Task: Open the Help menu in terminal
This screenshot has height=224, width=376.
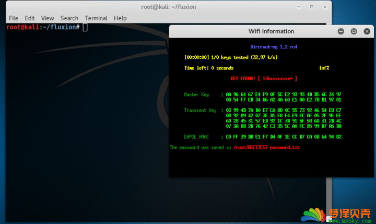Action: pos(120,18)
